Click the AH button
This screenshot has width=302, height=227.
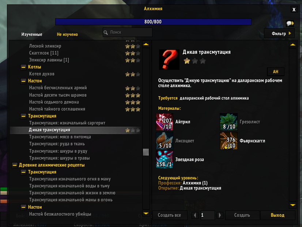276,72
